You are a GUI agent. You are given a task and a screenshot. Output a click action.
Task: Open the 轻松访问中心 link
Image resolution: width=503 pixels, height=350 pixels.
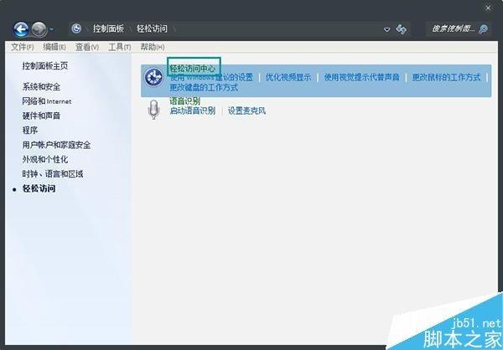[x=192, y=68]
